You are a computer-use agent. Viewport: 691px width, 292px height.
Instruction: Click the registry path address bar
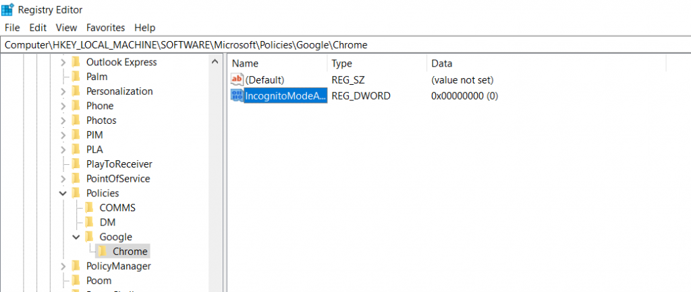pos(337,44)
